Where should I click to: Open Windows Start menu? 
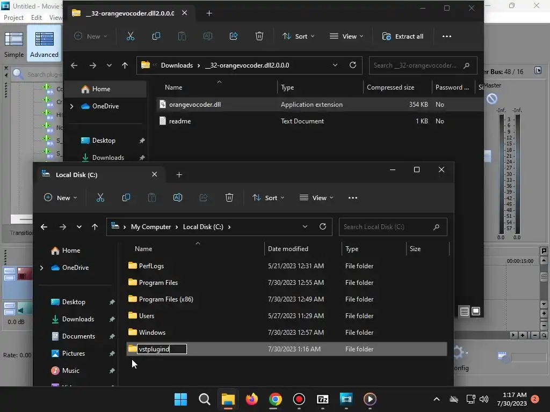[180, 399]
